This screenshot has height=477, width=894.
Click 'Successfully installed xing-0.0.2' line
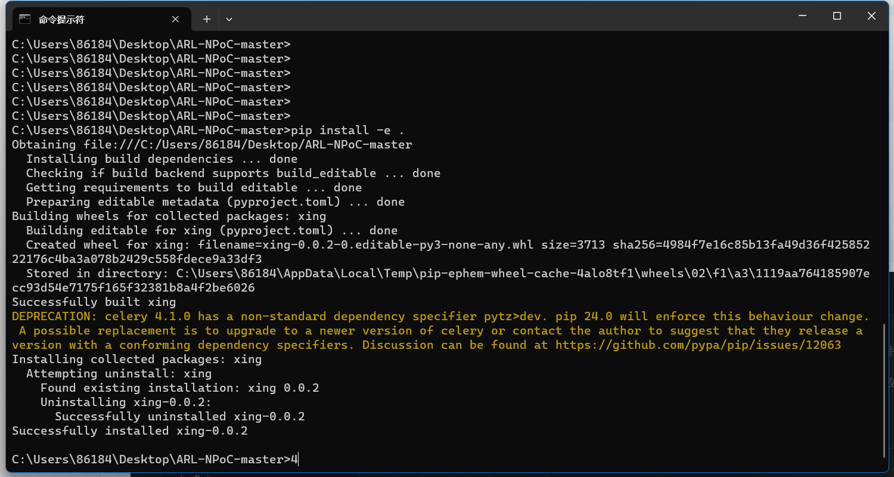130,431
